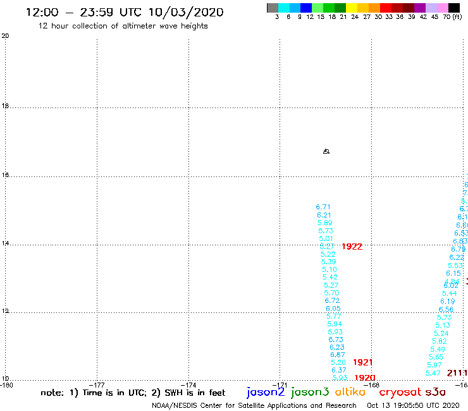This screenshot has width=468, height=411.
Task: Select the 6.05 wave height value
Action: point(333,309)
